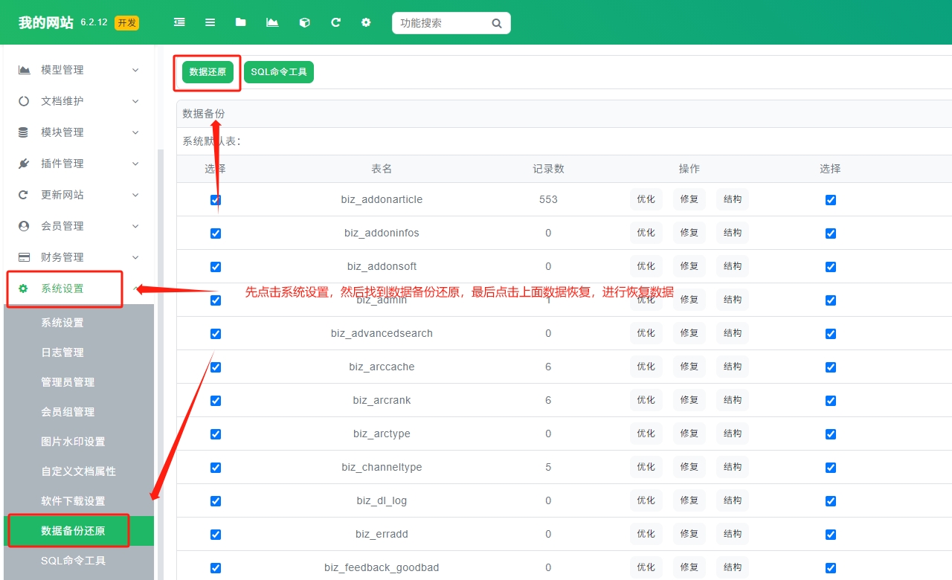Open 自定义文档属性 submenu item
The height and width of the screenshot is (580, 952).
click(79, 471)
